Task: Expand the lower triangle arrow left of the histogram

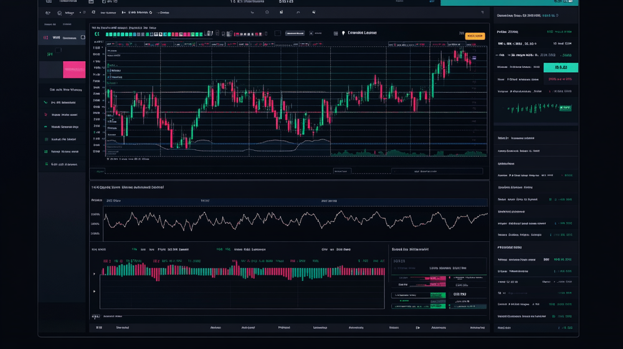Action: (x=95, y=291)
